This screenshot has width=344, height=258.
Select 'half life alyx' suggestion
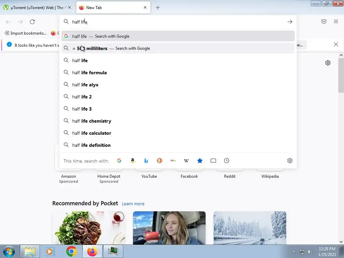tap(178, 85)
